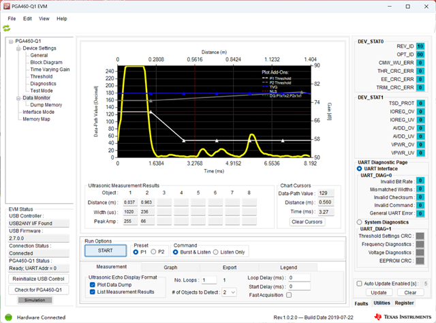Open the View menu

tap(44, 18)
